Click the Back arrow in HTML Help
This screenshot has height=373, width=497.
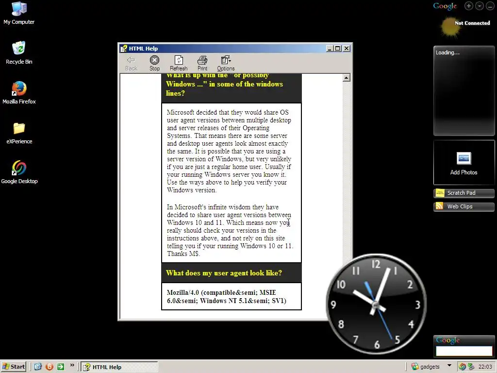[131, 64]
